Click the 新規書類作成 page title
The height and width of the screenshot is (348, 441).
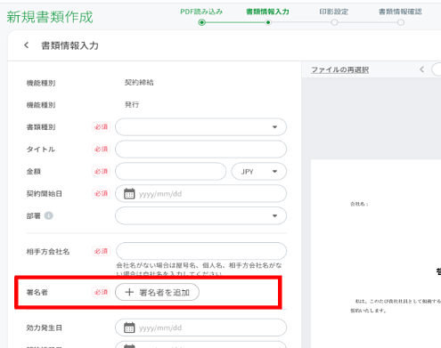click(50, 17)
